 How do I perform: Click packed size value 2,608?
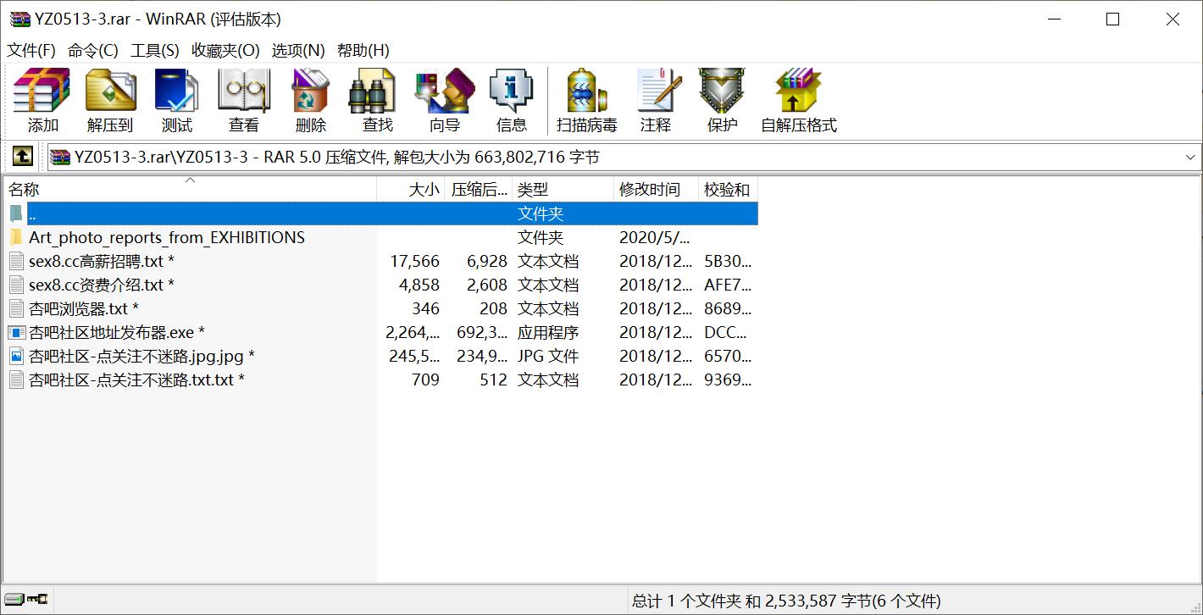tap(487, 285)
